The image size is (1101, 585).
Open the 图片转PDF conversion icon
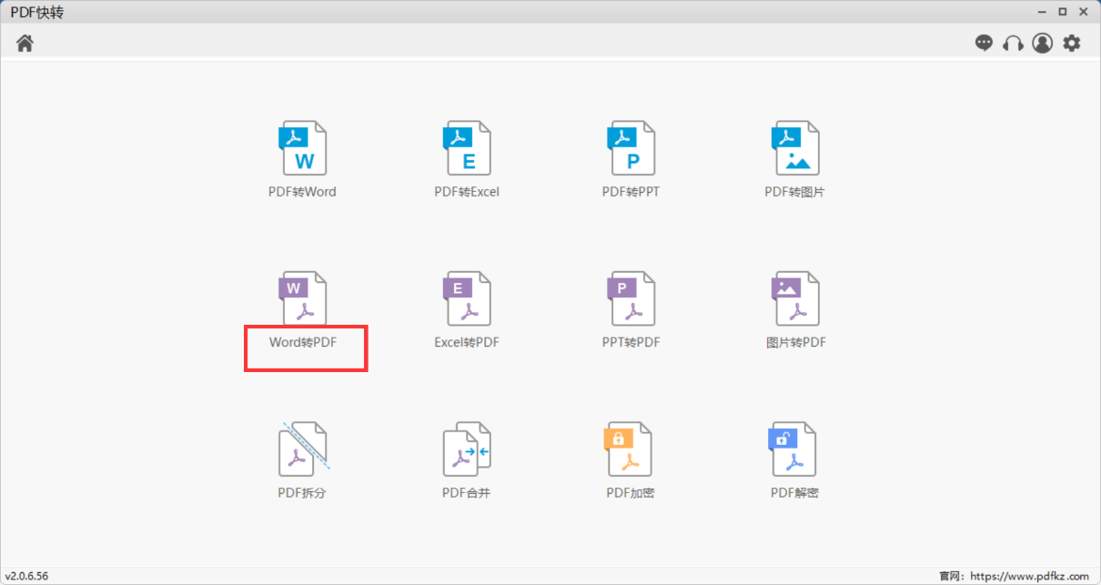click(x=795, y=298)
